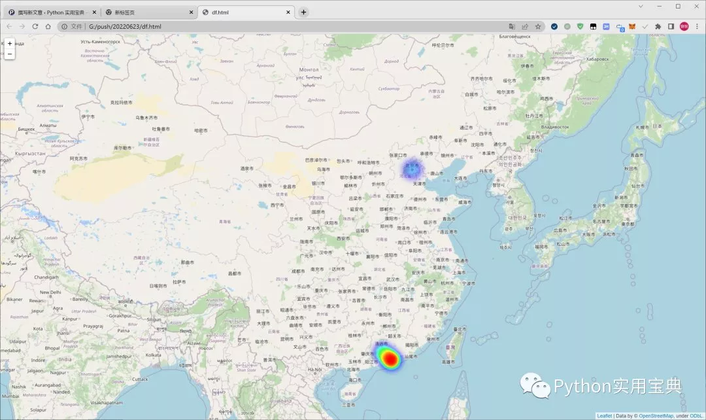
Task: Close the df.html tab
Action: (288, 12)
